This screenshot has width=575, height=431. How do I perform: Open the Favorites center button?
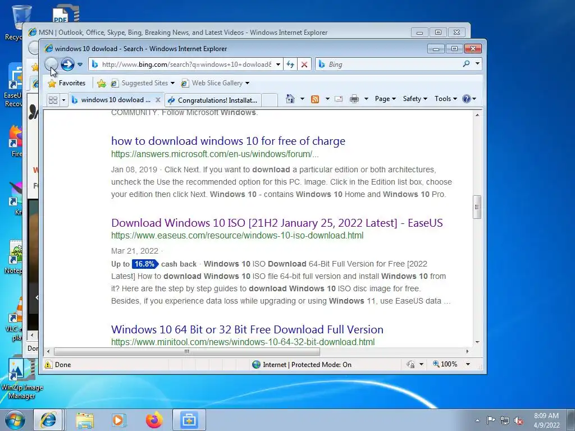coord(67,83)
